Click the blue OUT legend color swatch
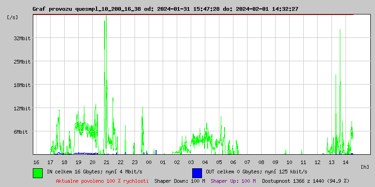This screenshot has height=187, width=375. point(197,173)
